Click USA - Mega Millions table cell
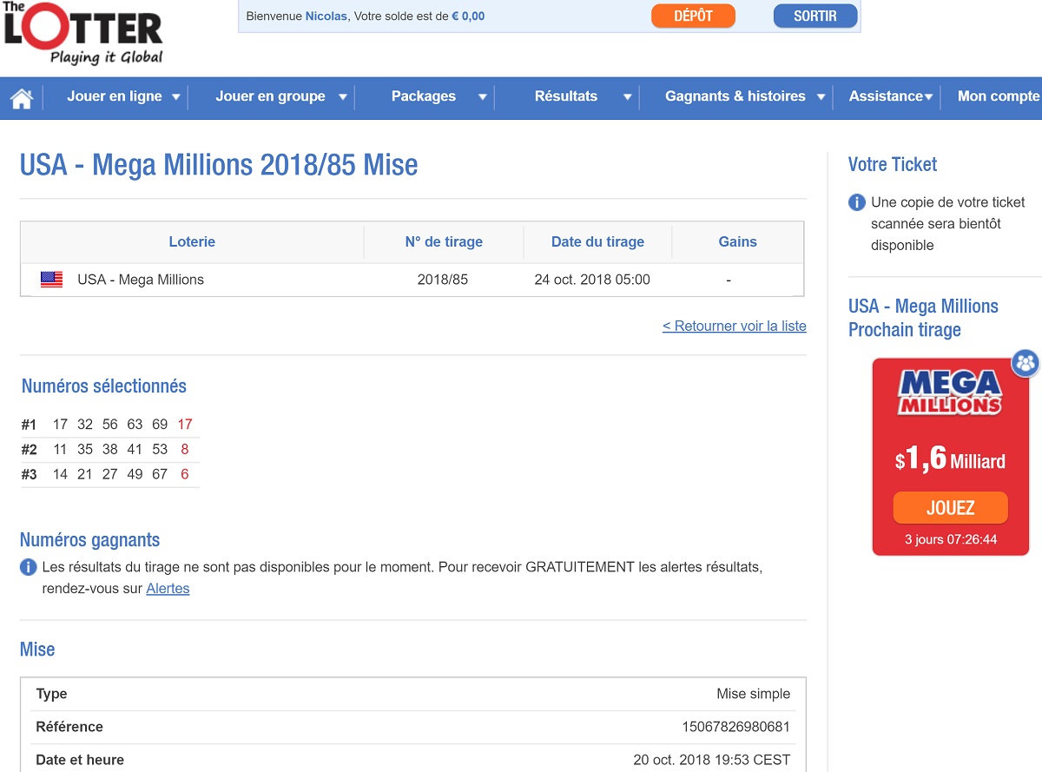 (x=141, y=280)
